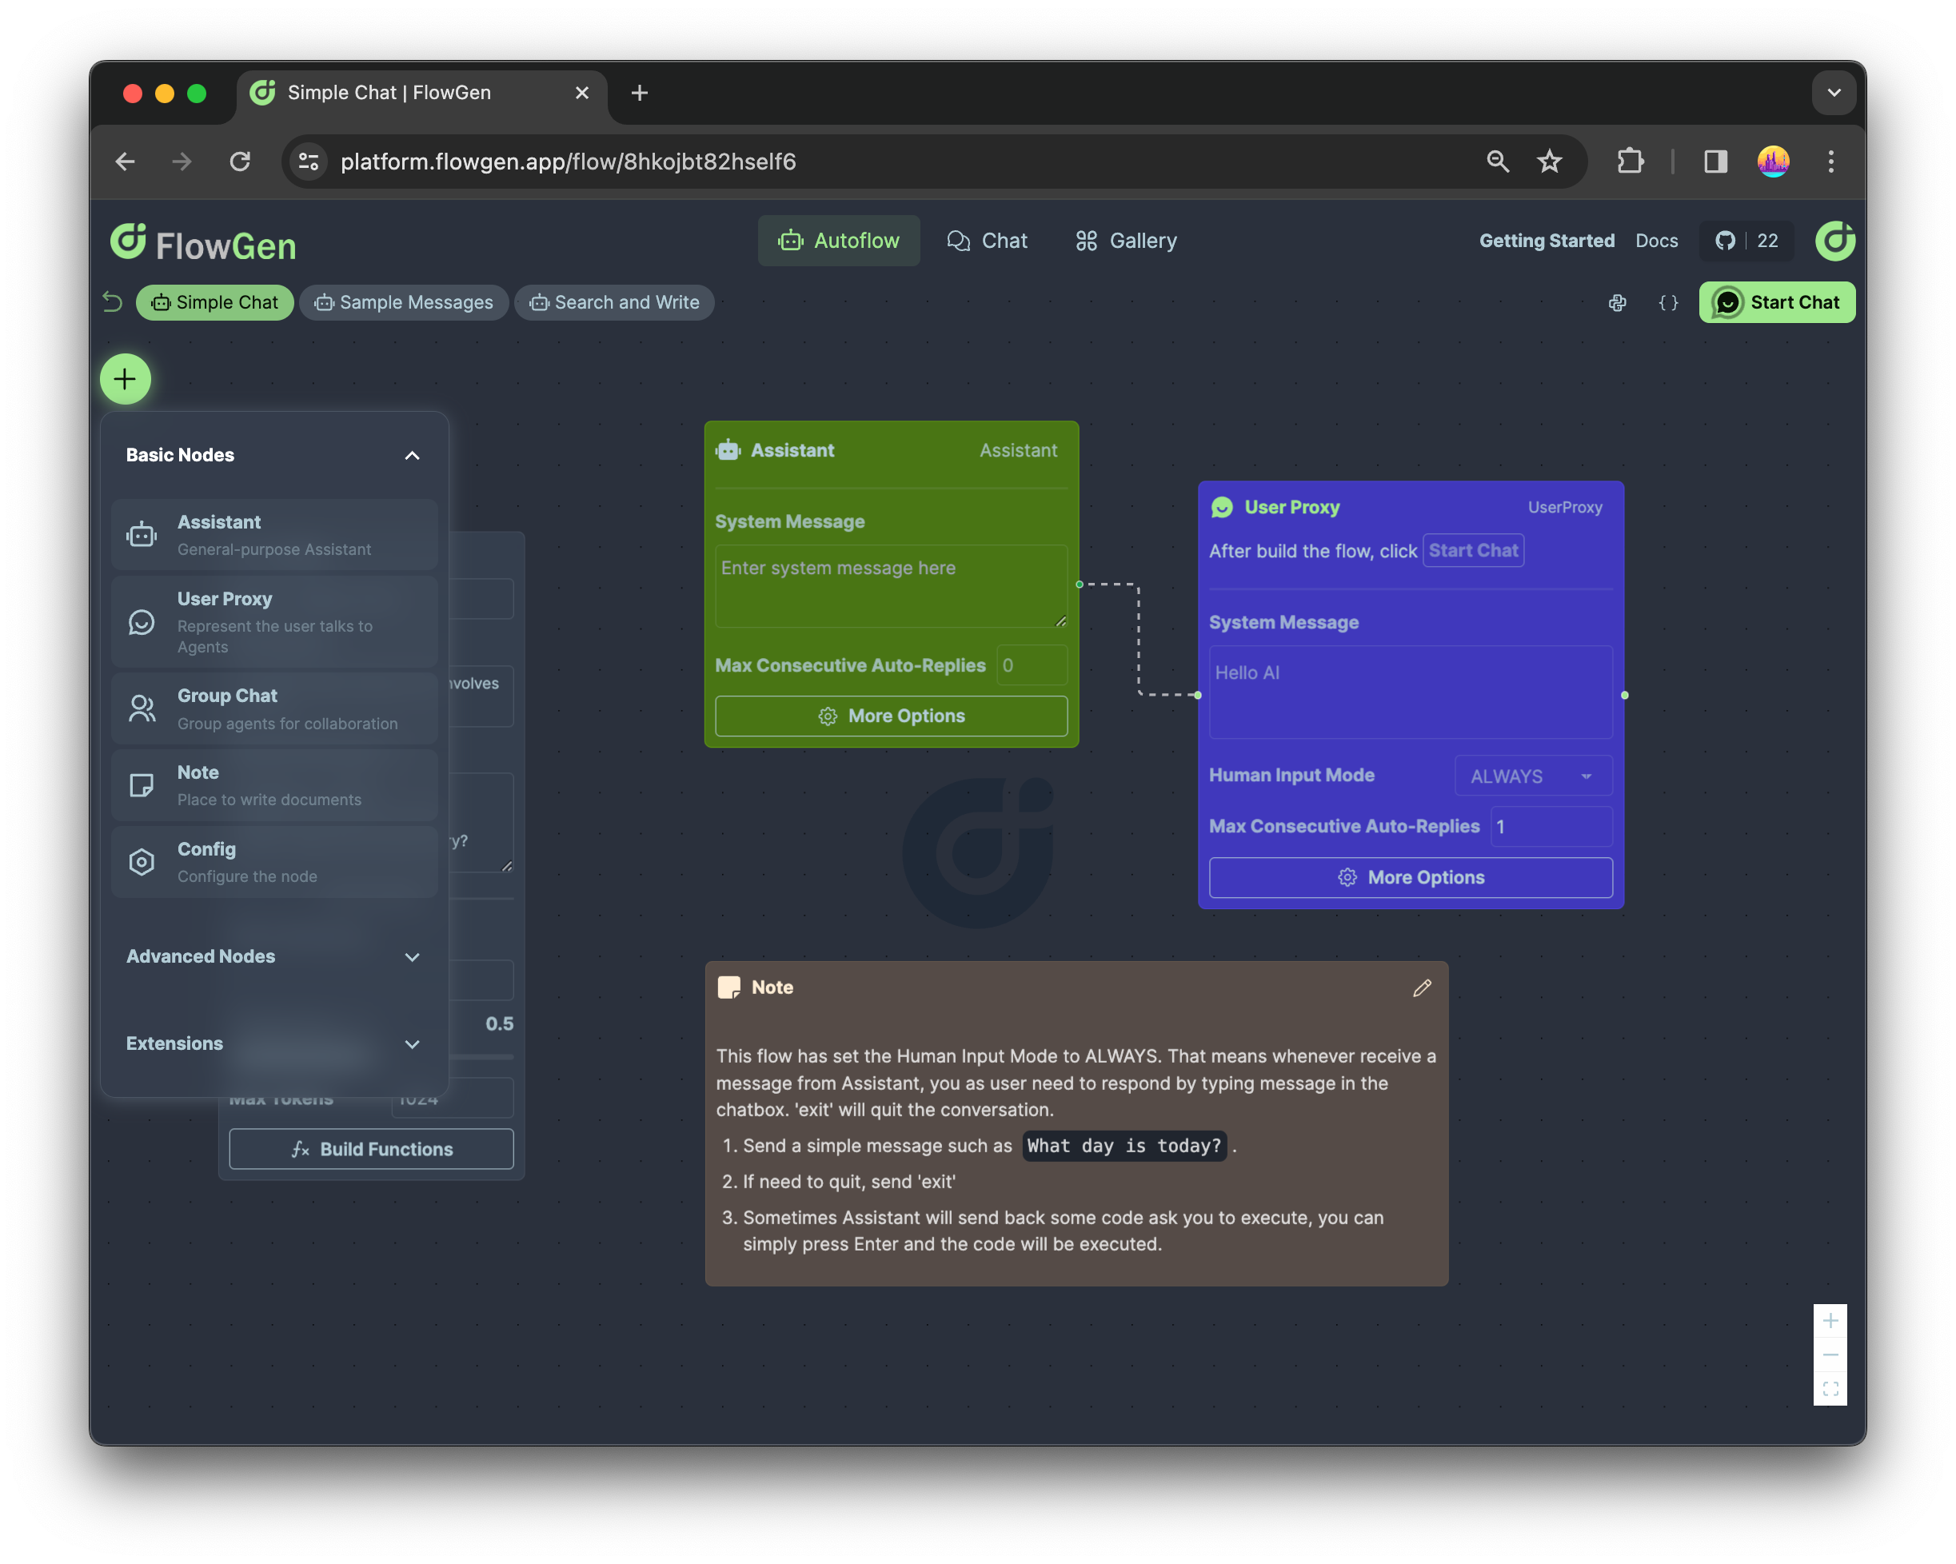Select the Group Chat node in Basic Nodes

tap(274, 709)
